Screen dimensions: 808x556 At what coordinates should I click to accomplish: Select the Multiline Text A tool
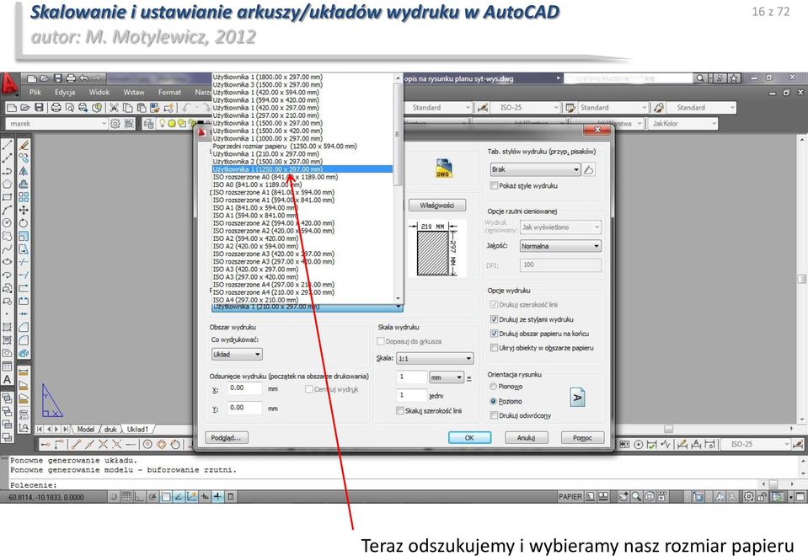[x=8, y=379]
